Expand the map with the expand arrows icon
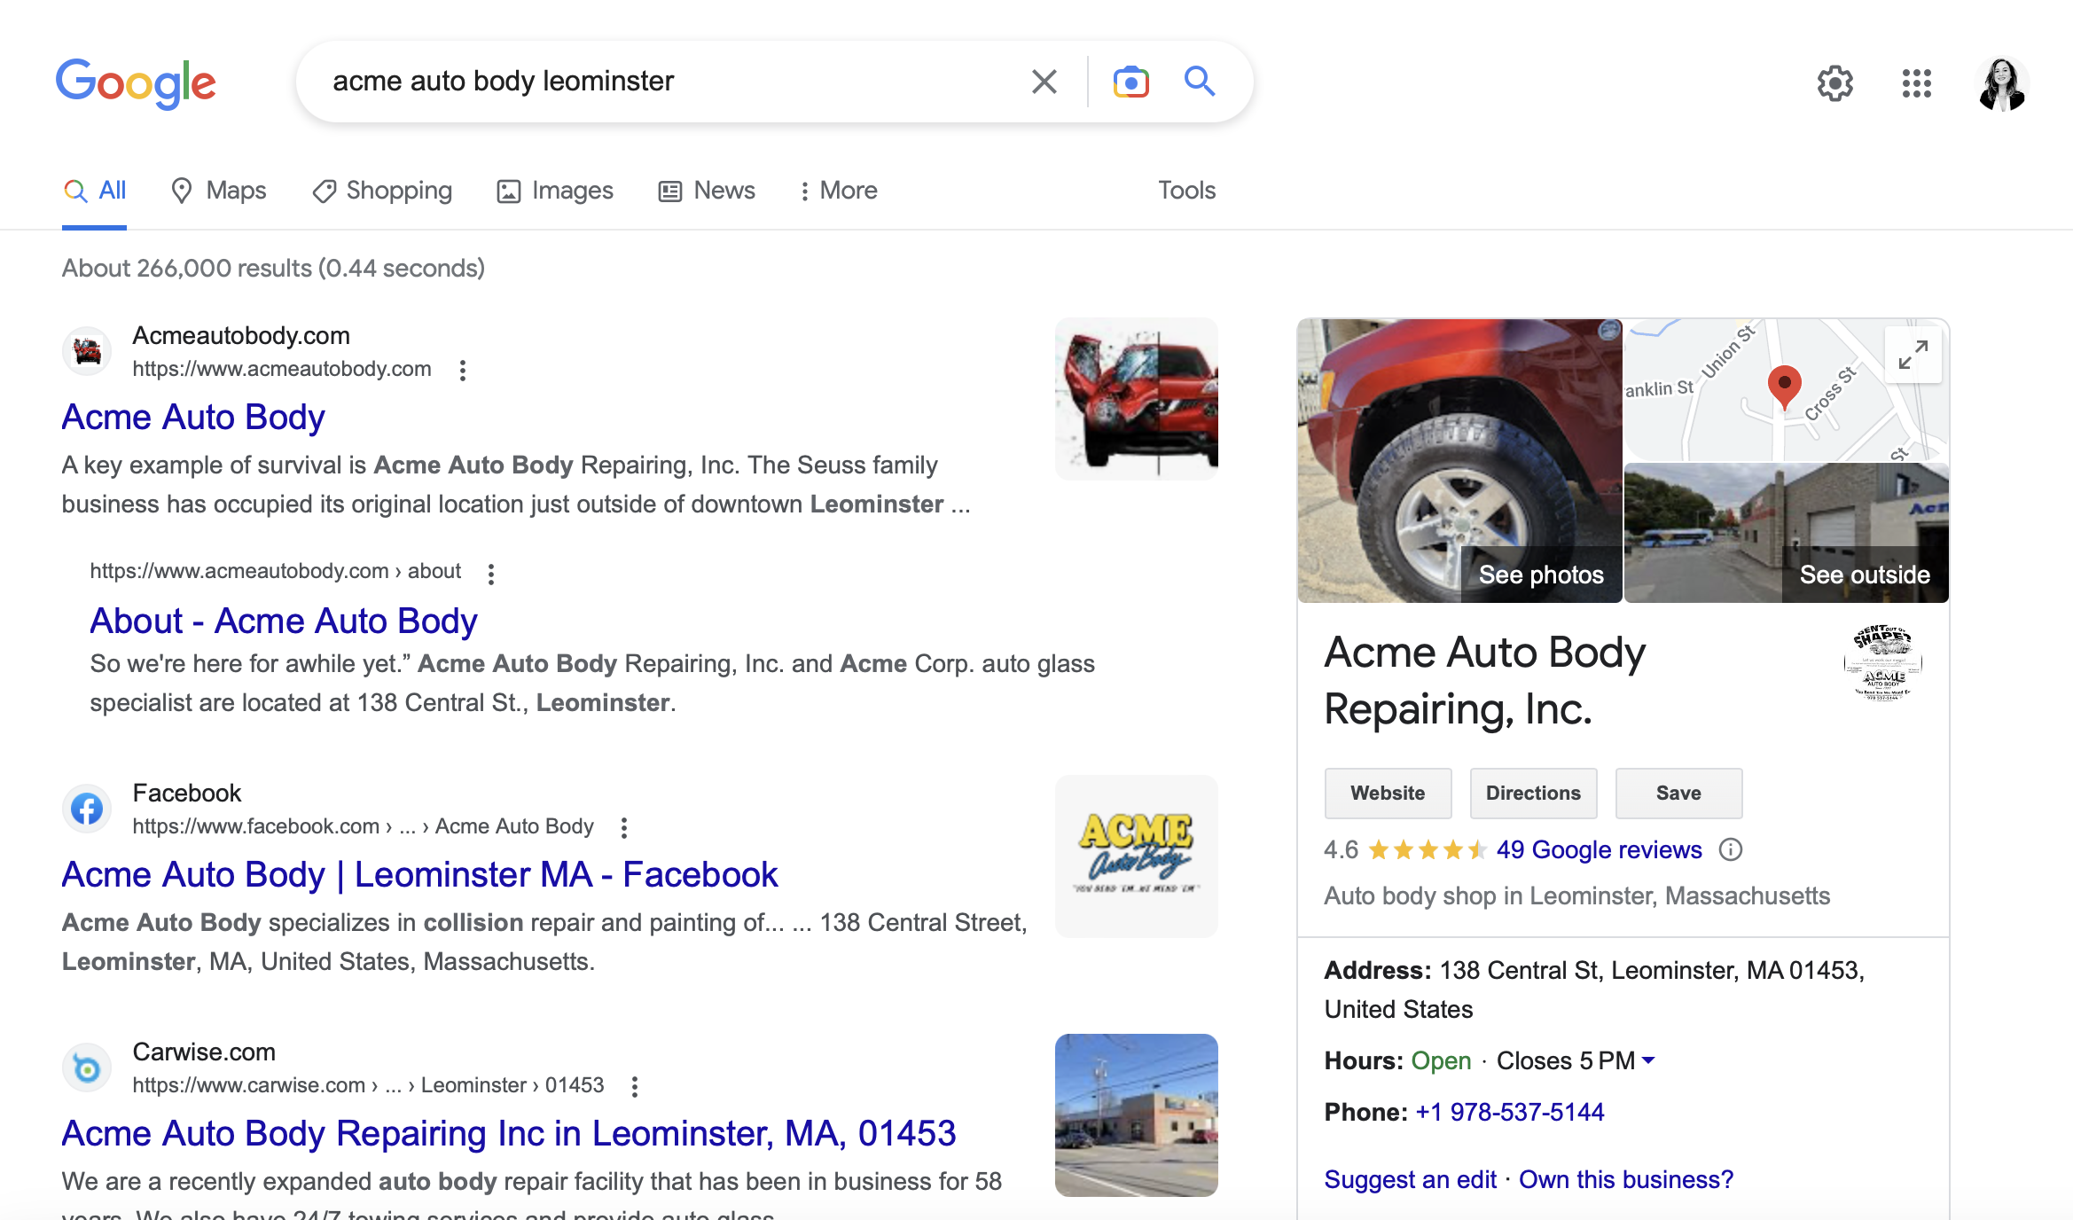This screenshot has width=2073, height=1220. [1913, 355]
